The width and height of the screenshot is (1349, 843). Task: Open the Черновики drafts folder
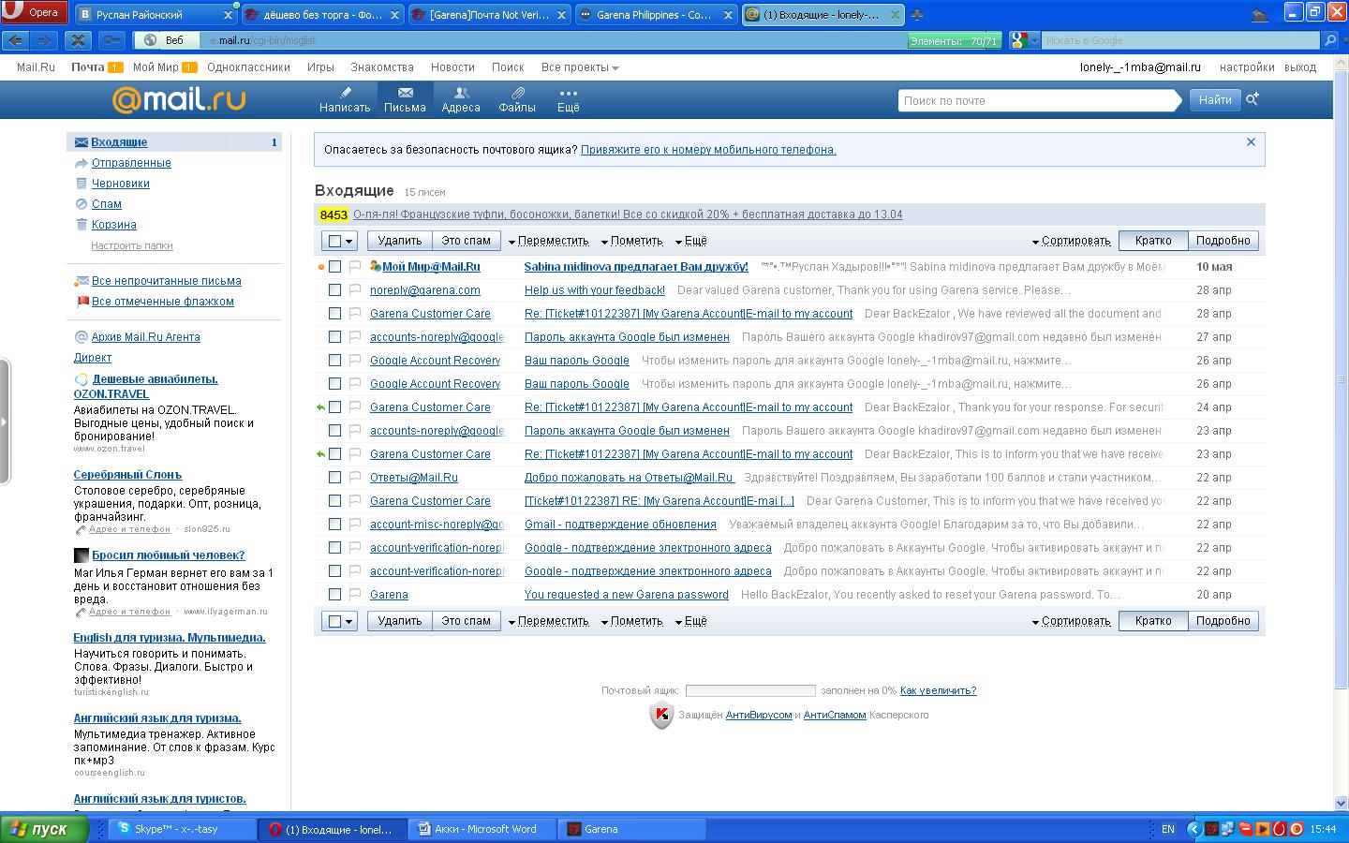(x=121, y=184)
